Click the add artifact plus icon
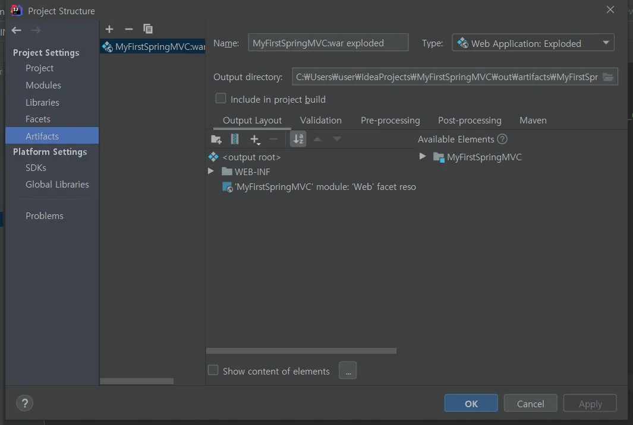633x425 pixels. pyautogui.click(x=109, y=29)
